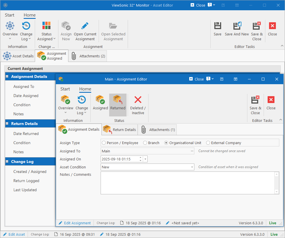Click the Notes scrollbar up arrow
Image resolution: width=285 pixels, height=238 pixels.
pos(276,174)
